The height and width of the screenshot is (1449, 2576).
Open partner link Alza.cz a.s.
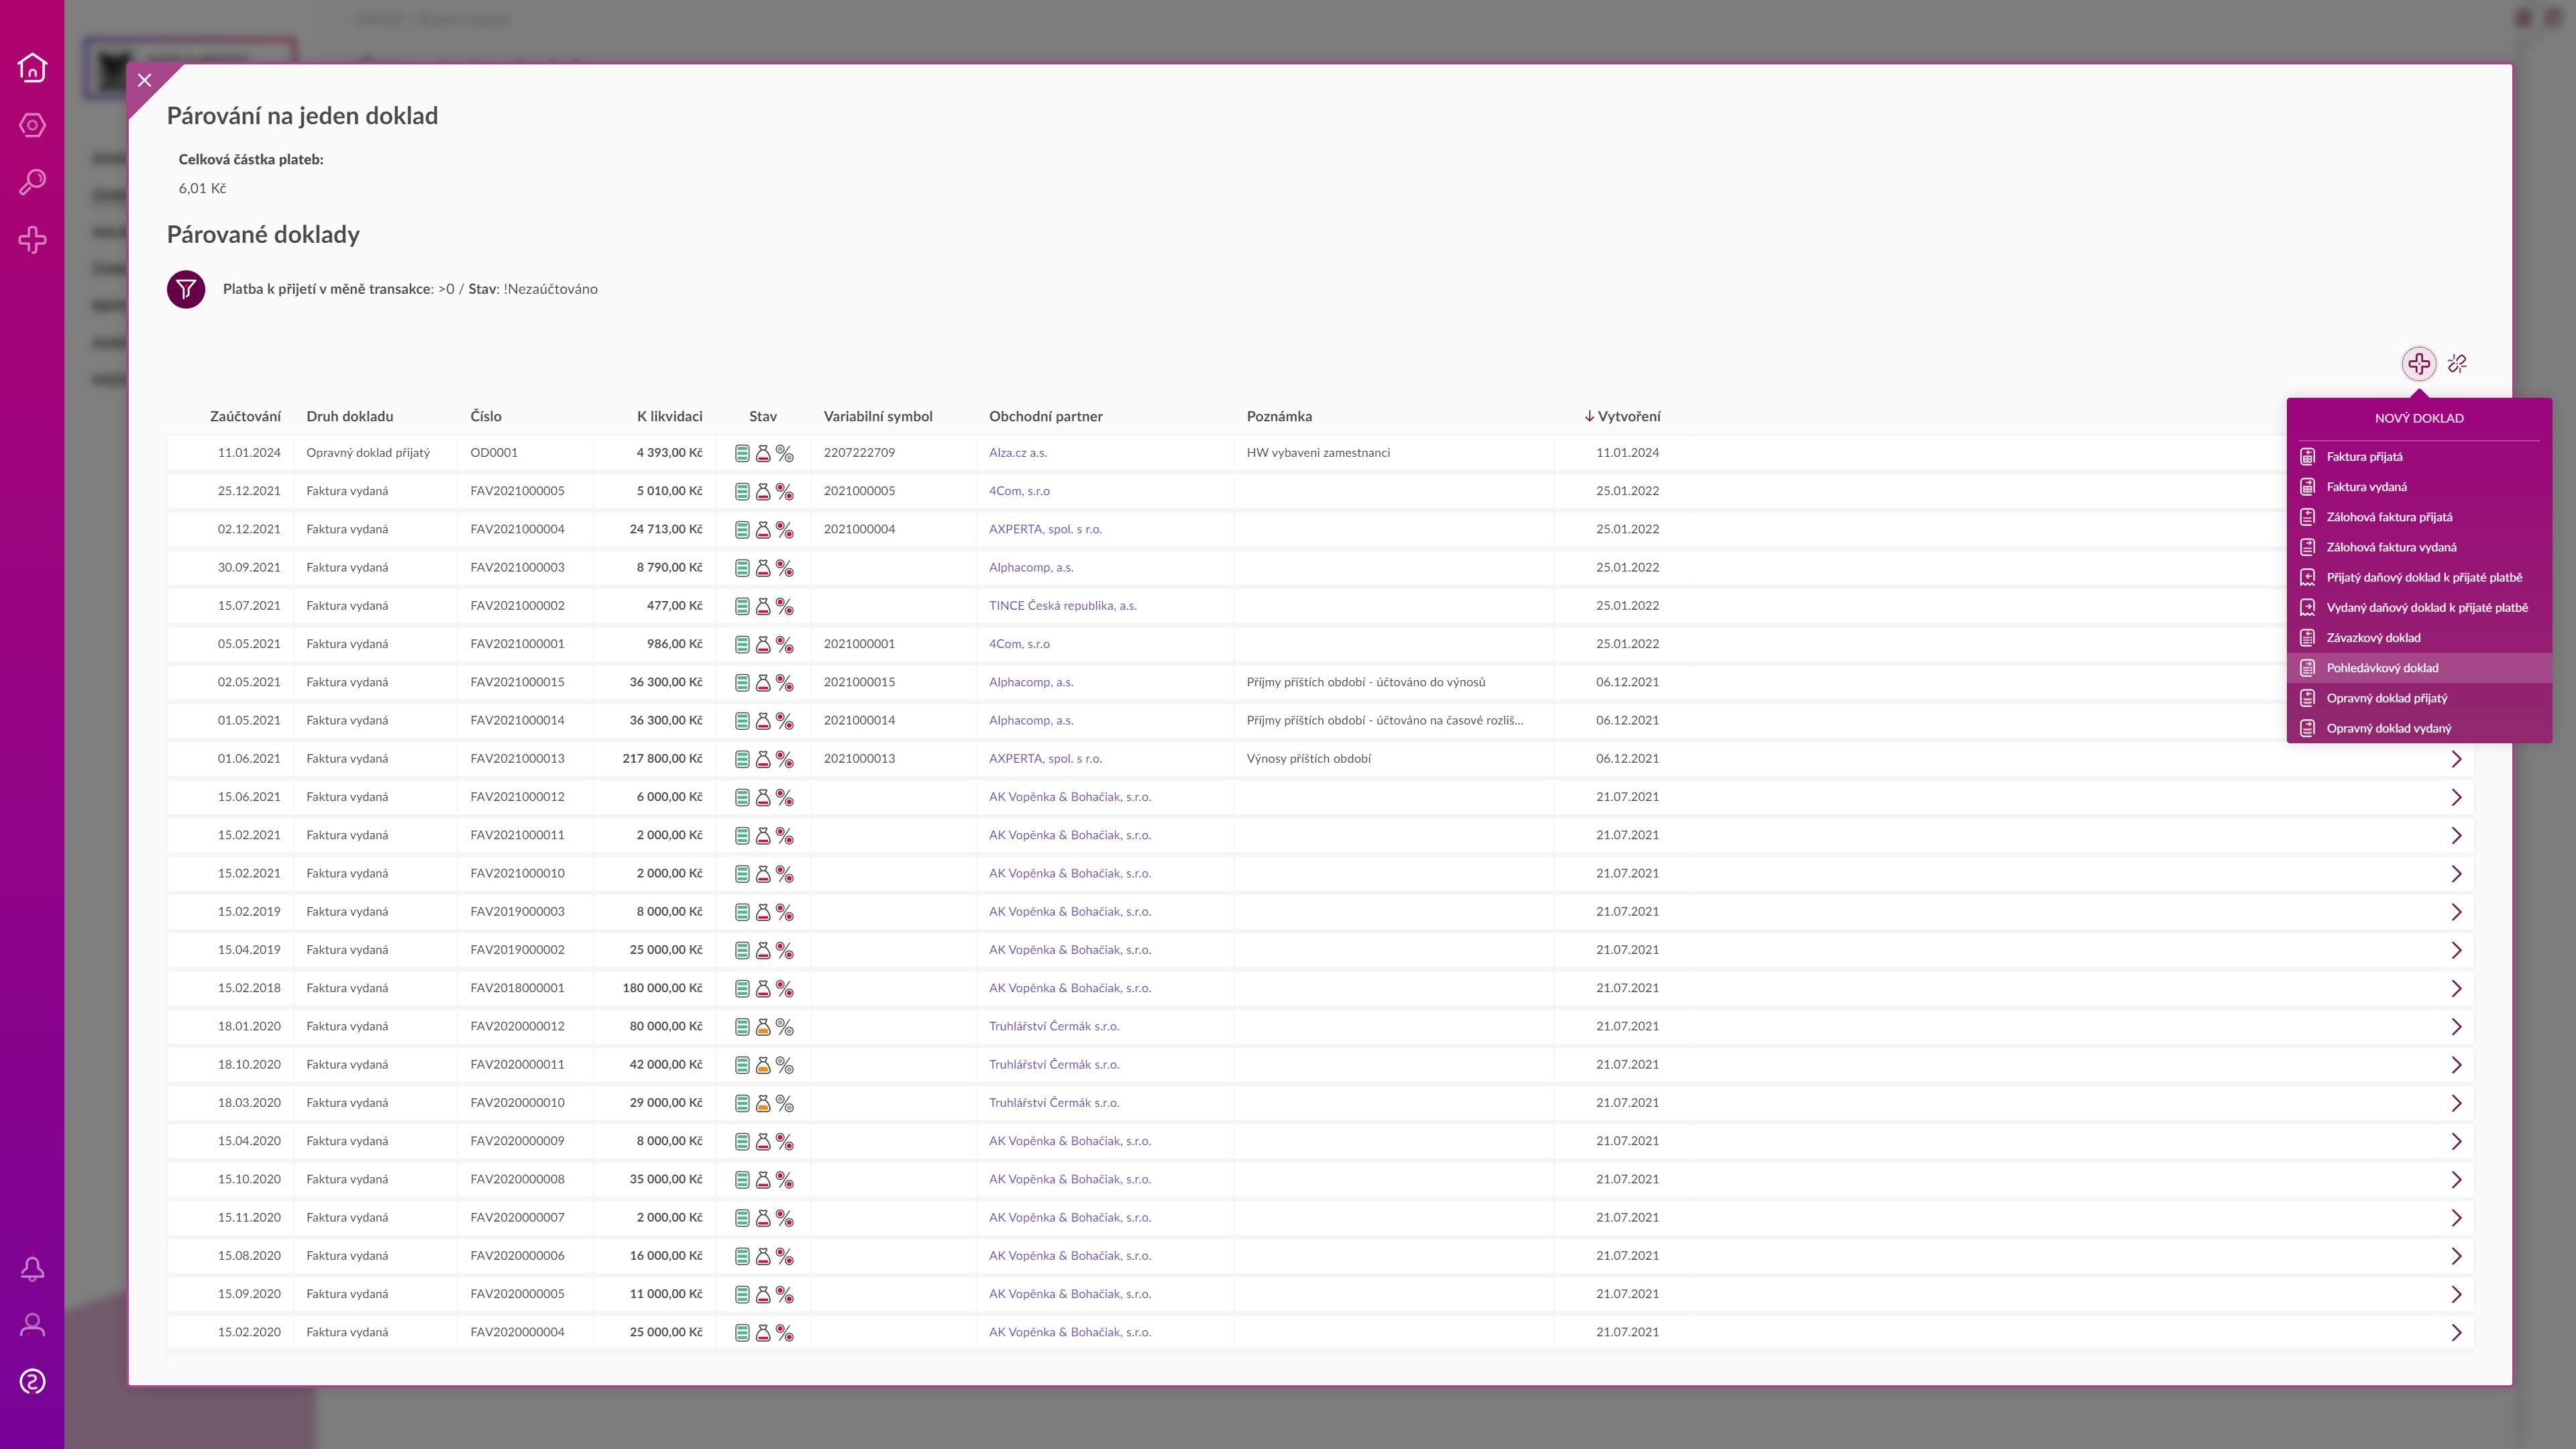coord(1018,453)
